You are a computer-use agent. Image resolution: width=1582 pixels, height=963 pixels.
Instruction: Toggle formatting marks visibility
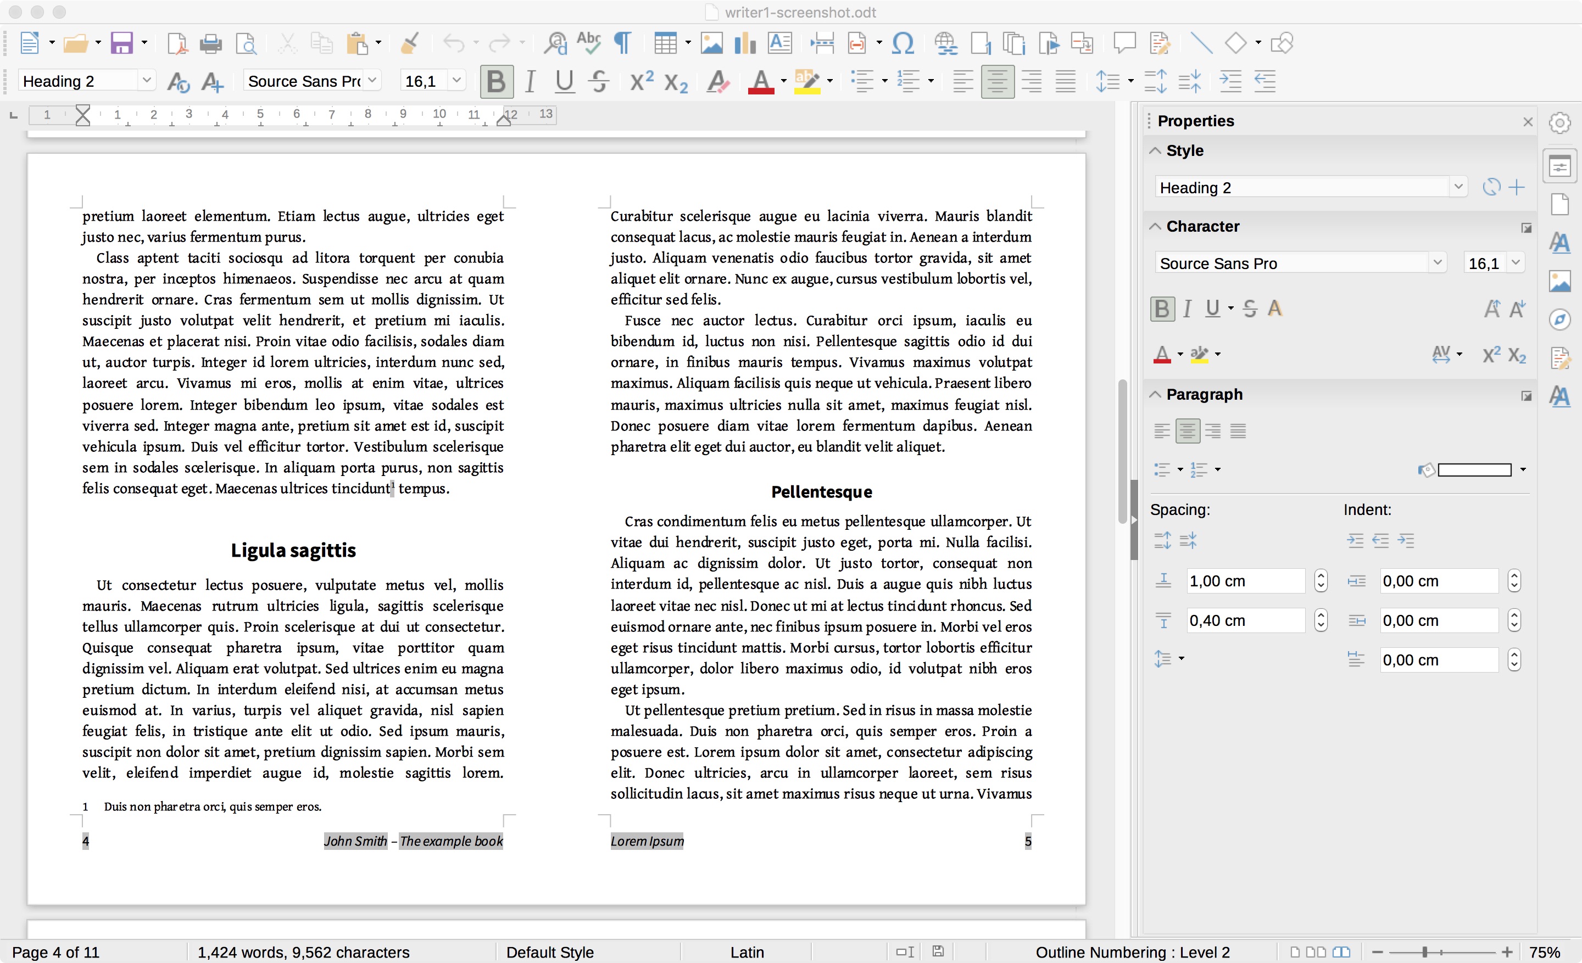[621, 43]
